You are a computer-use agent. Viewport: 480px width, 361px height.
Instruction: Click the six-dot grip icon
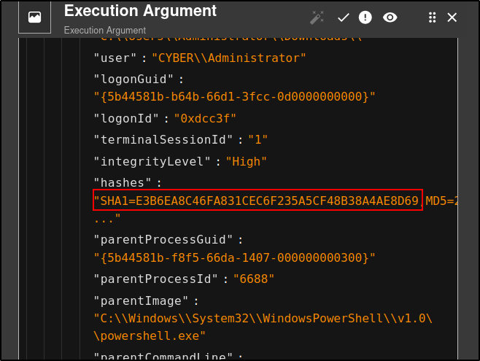433,18
